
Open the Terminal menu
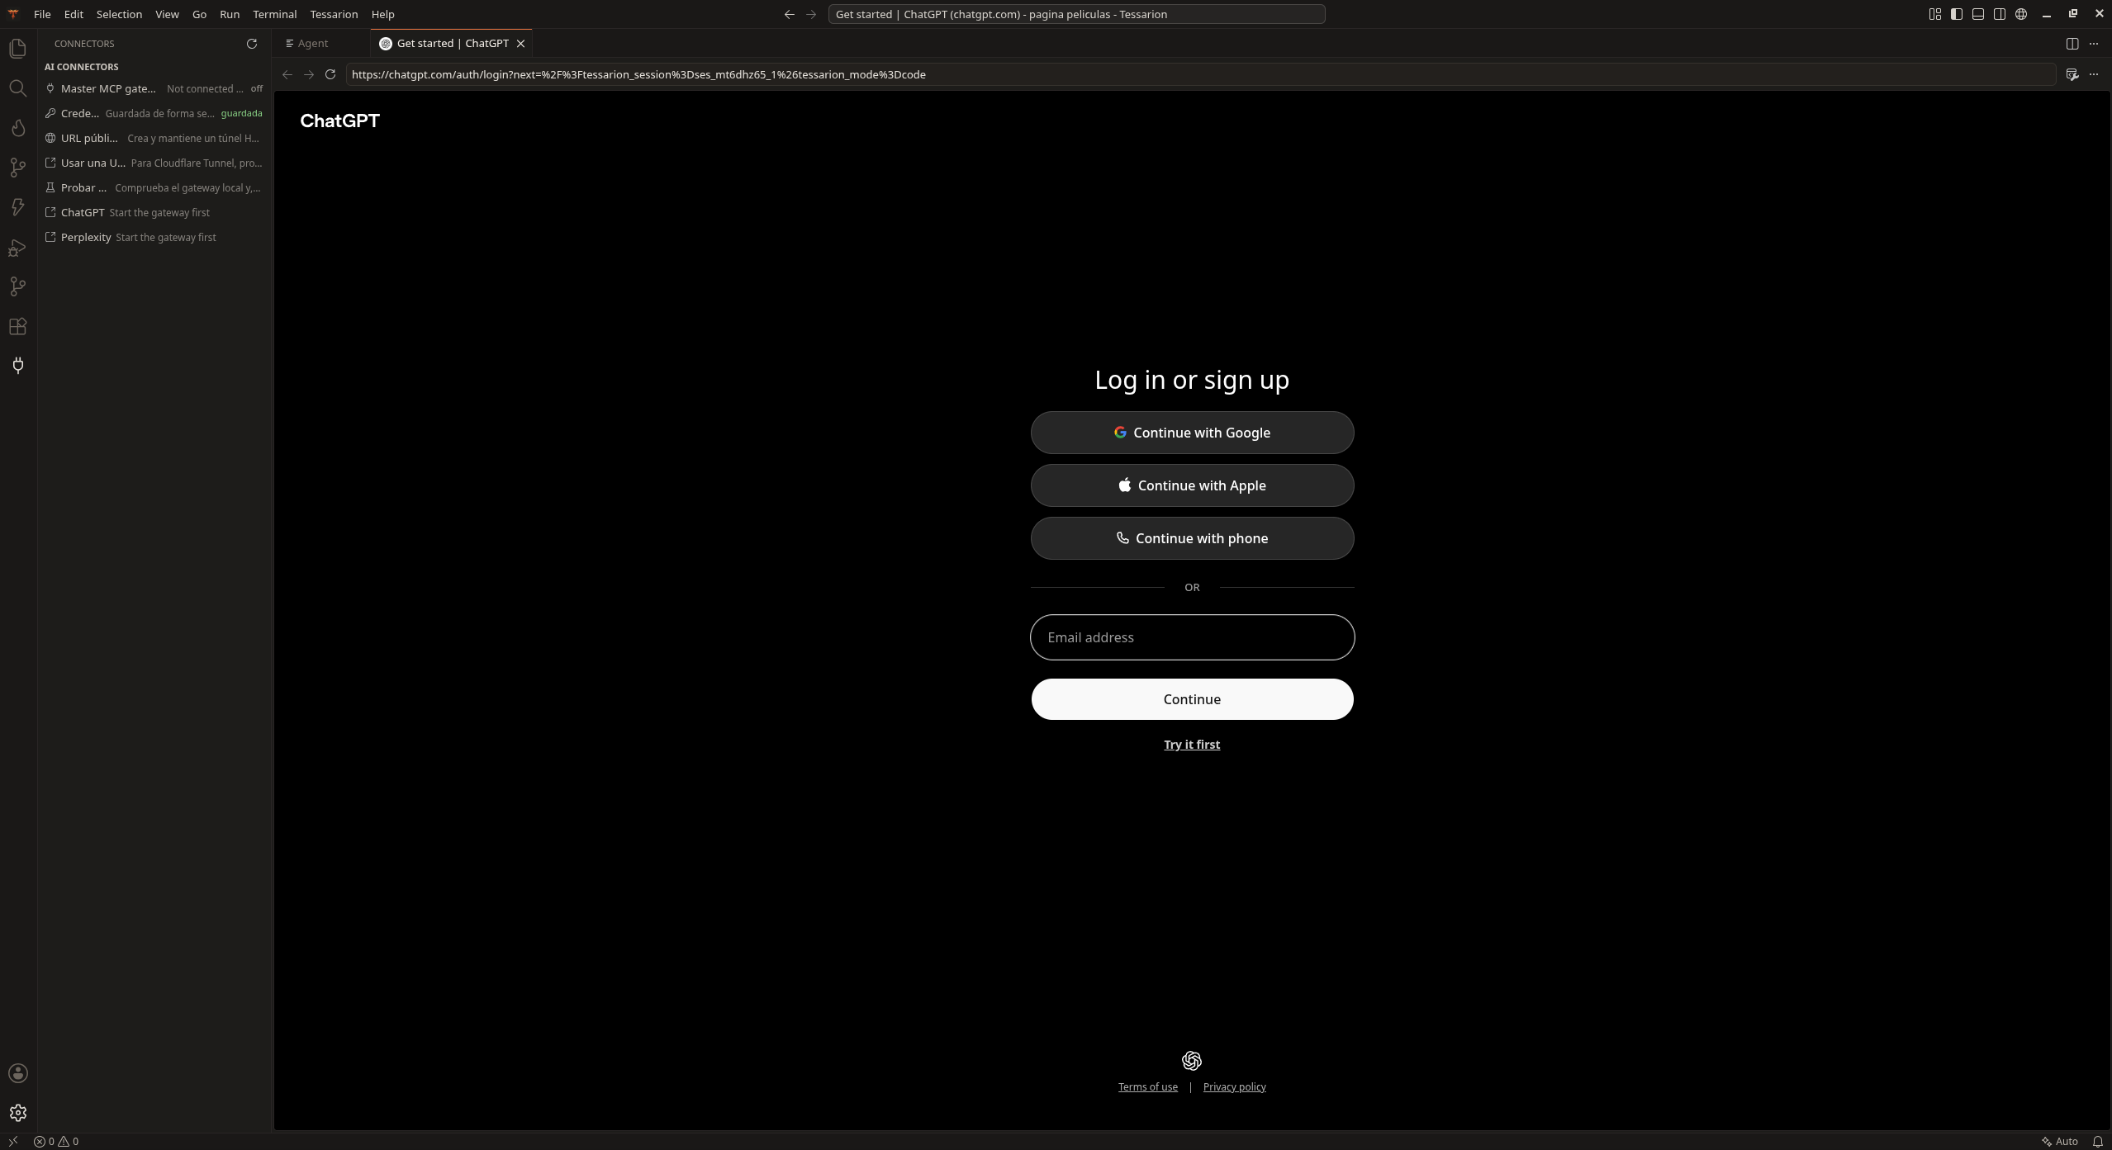coord(275,14)
